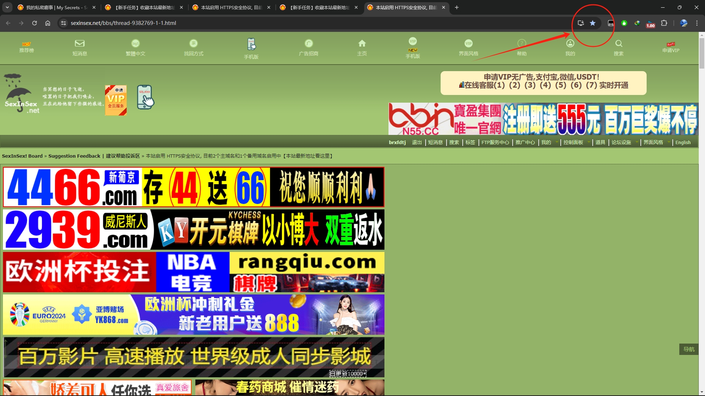
Task: Open 搜索 in the user menu bar
Action: click(x=454, y=142)
